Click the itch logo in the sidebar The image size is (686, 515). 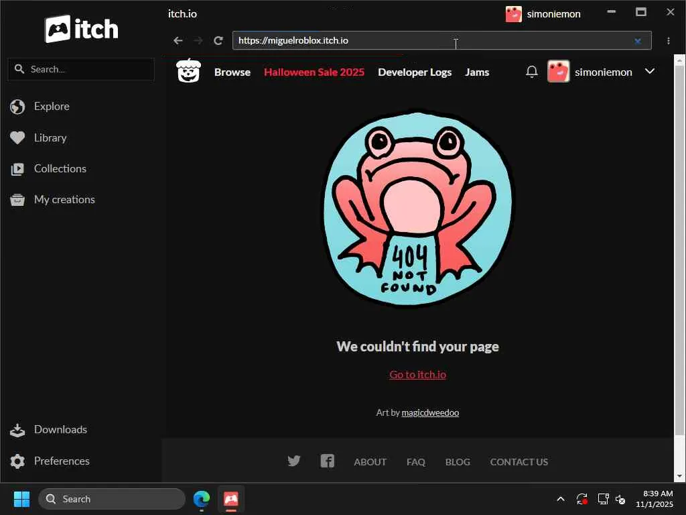[81, 29]
